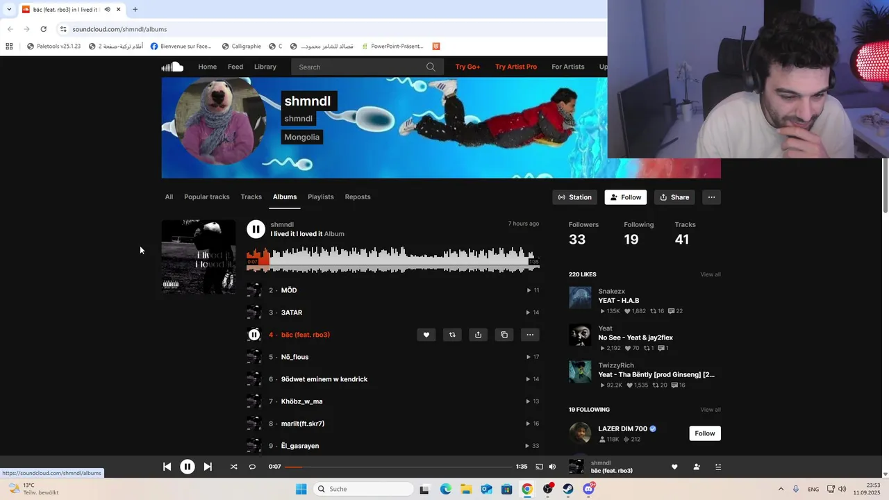Screen dimensions: 889x500
Task: Mute volume in the player bar
Action: point(552,467)
